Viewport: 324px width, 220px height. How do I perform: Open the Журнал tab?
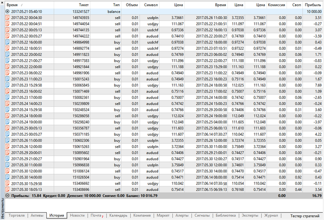coord(271,215)
